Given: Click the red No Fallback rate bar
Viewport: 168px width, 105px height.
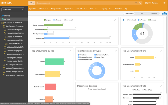Looking at the screenshot, I should (x=51, y=87).
